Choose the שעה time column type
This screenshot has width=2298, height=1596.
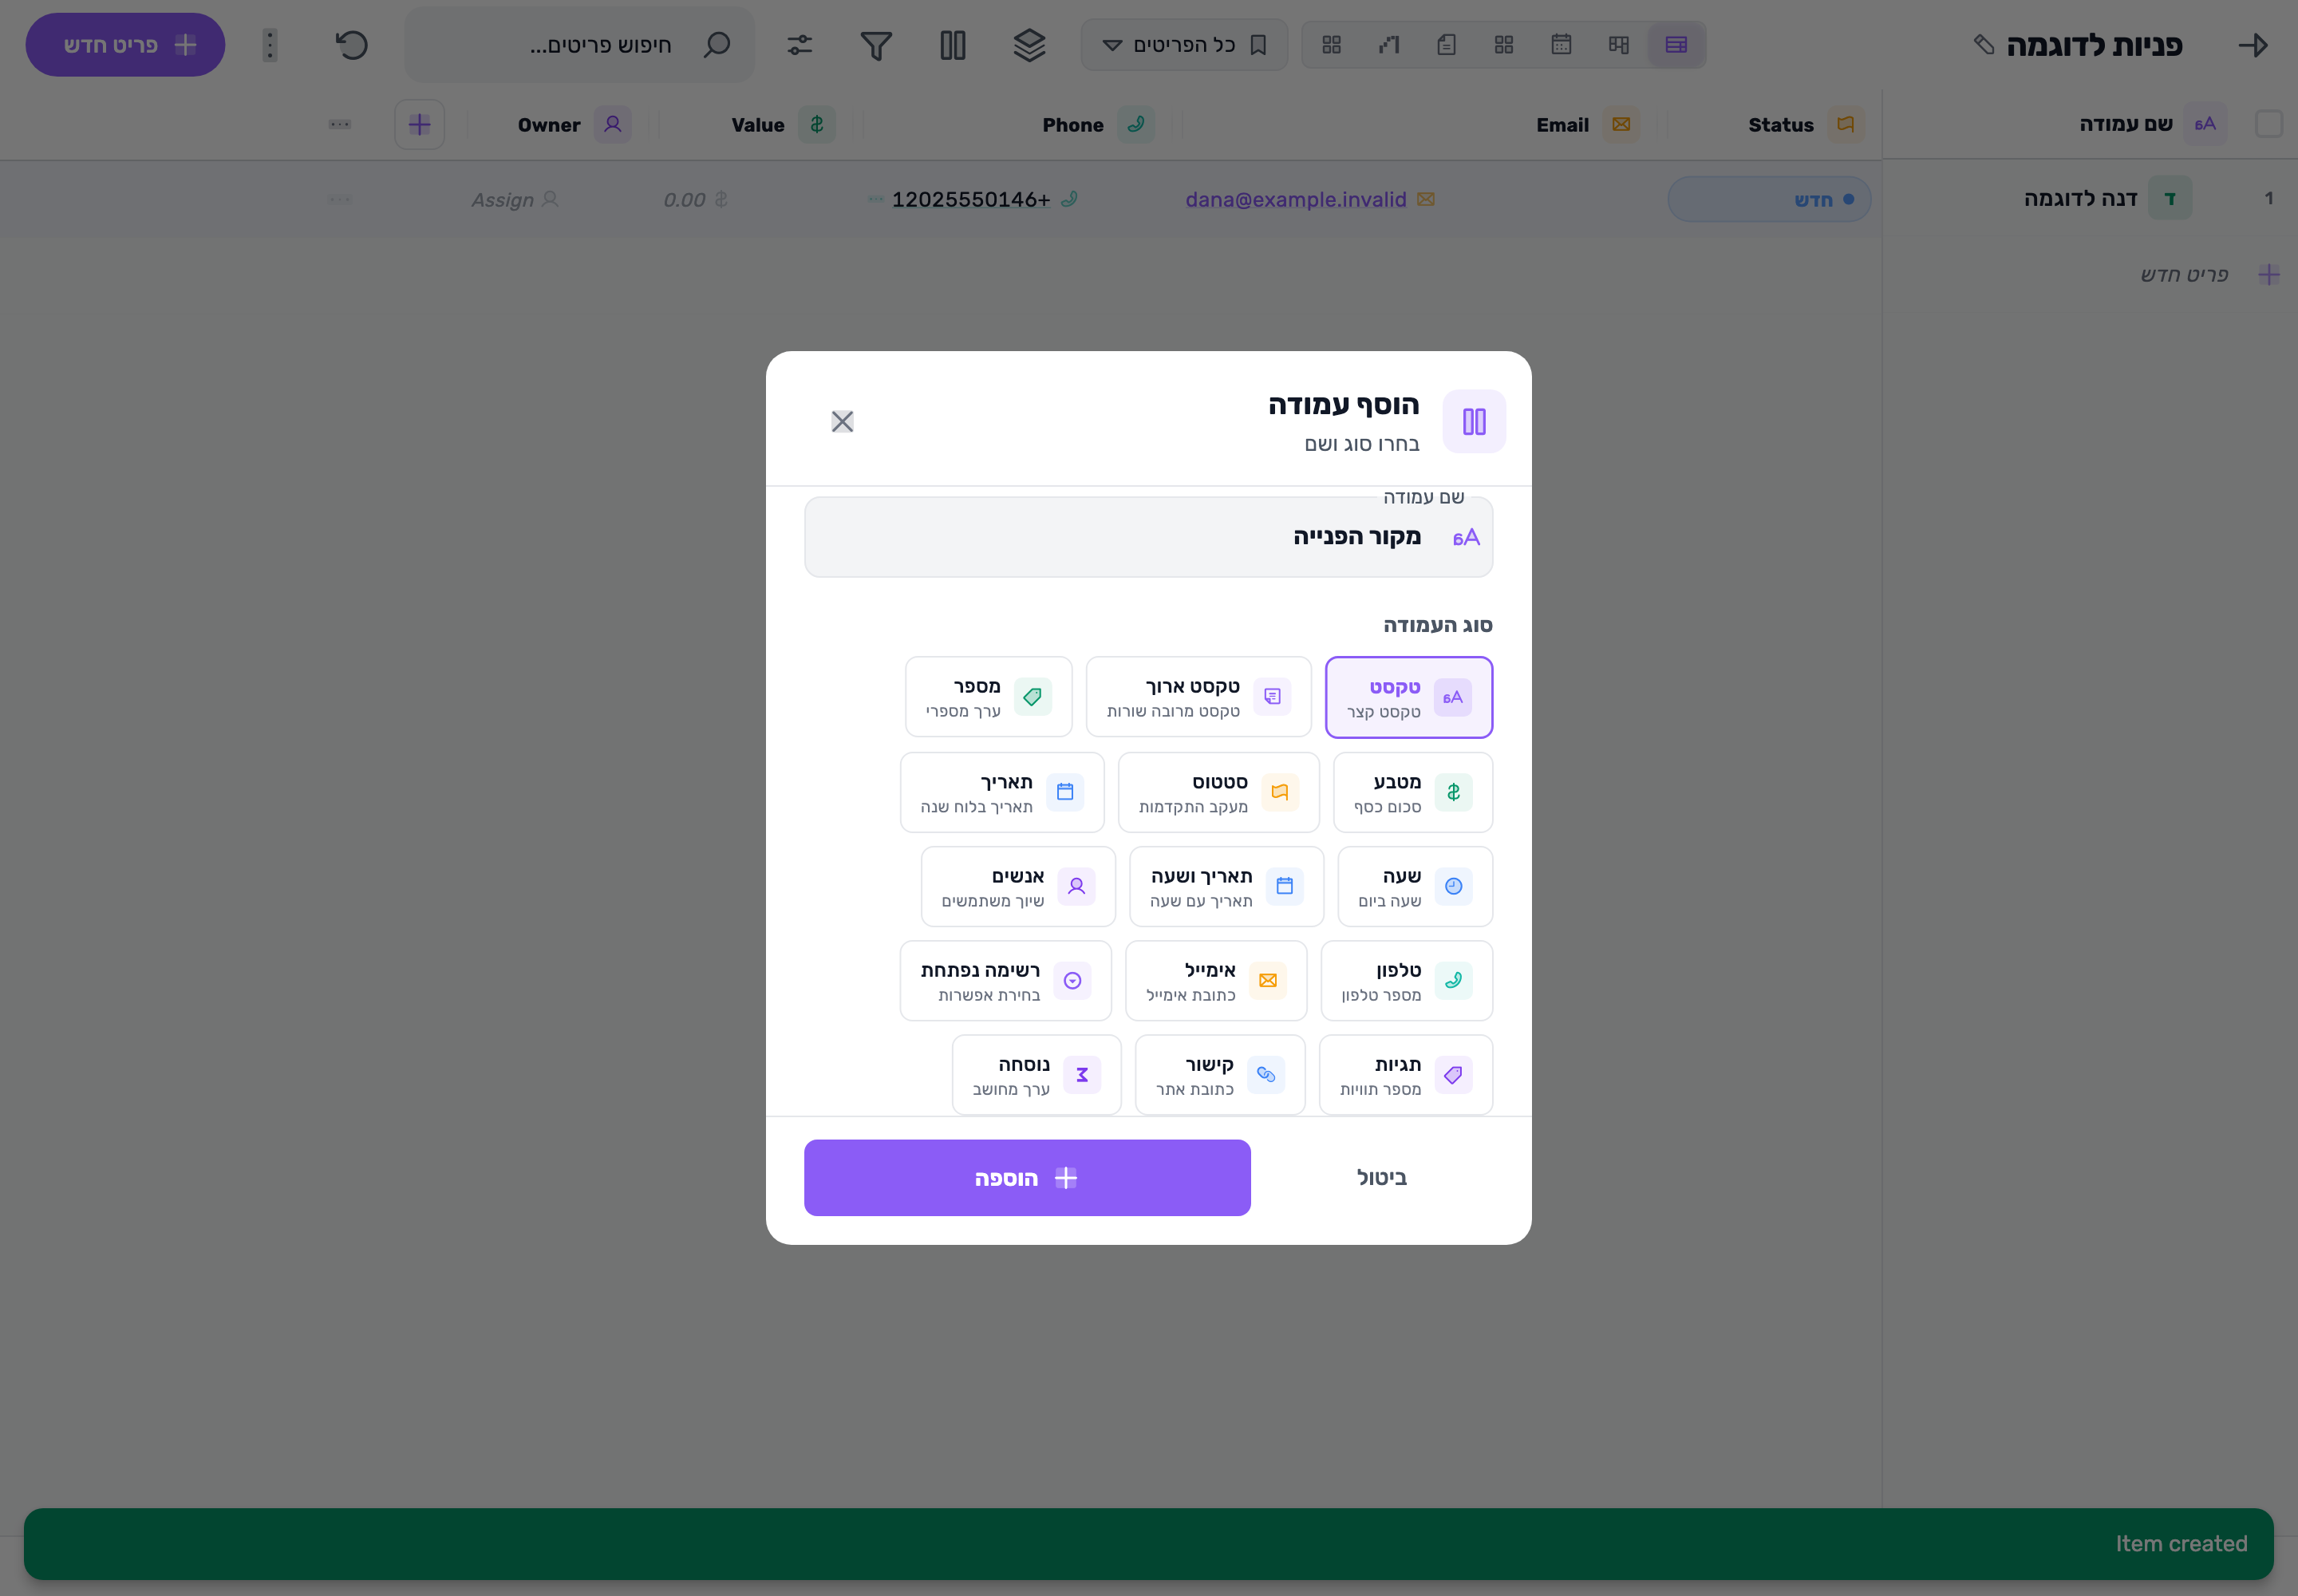tap(1415, 886)
